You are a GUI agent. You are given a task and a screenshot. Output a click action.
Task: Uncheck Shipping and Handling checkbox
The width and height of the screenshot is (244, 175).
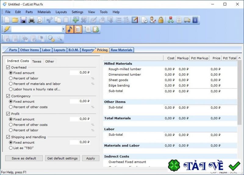pyautogui.click(x=8, y=137)
